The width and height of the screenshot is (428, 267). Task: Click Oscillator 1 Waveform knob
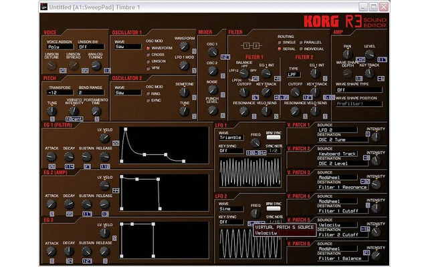click(x=185, y=46)
